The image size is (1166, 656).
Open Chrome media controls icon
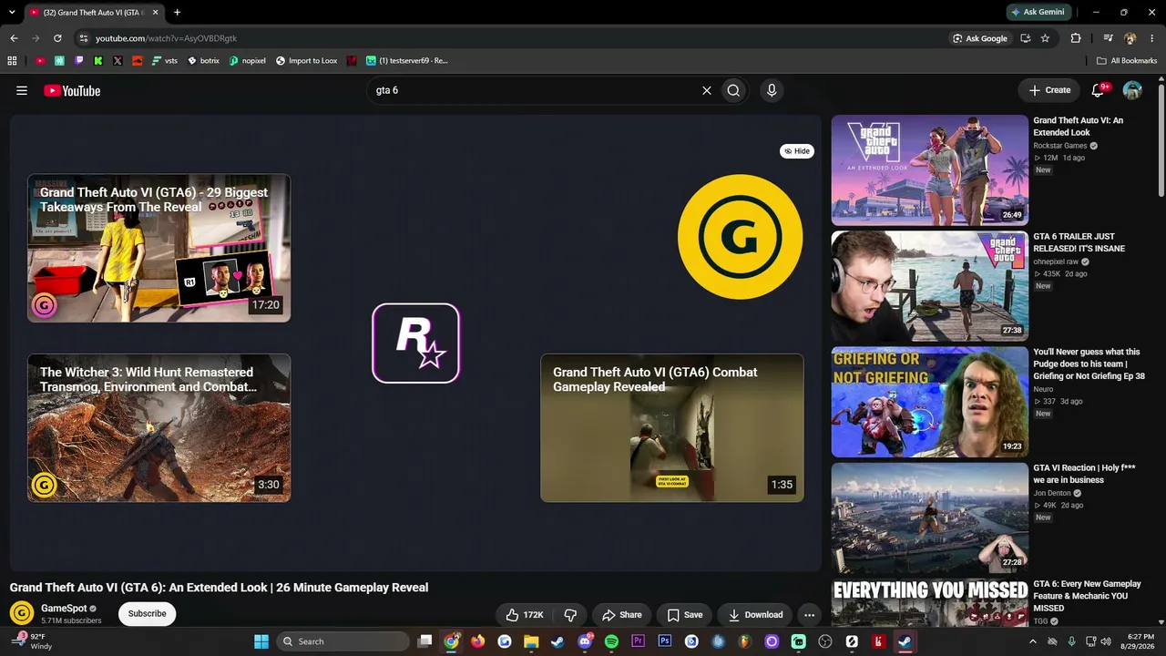point(1108,38)
